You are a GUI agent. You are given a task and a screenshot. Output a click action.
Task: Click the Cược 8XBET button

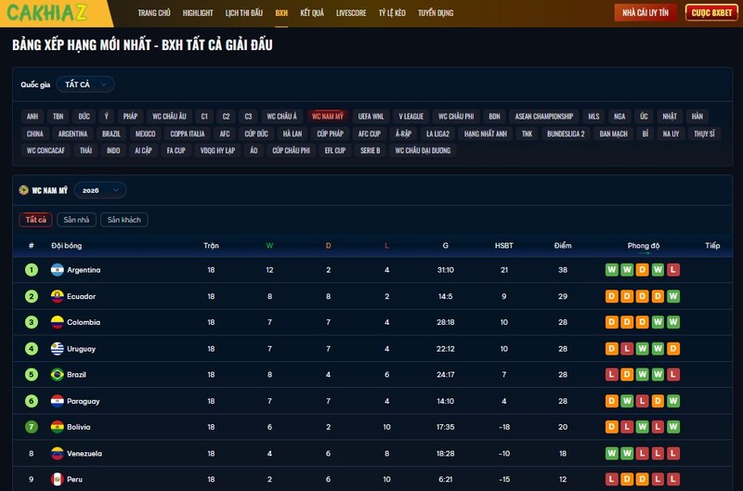click(x=711, y=13)
